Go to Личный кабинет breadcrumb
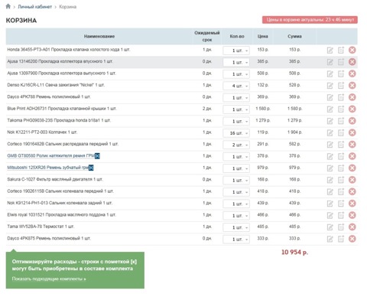Image resolution: width=367 pixels, height=297 pixels. pyautogui.click(x=34, y=7)
